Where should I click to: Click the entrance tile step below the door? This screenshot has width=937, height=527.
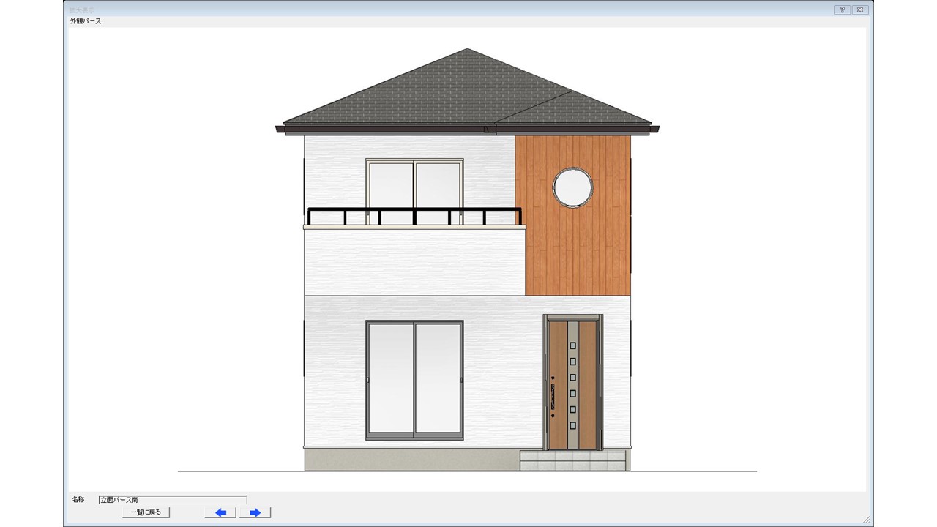572,461
